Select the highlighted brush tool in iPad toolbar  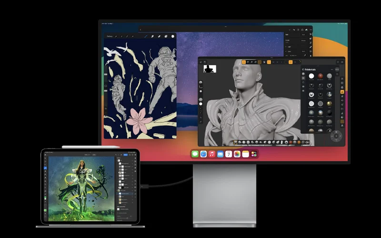click(x=46, y=168)
